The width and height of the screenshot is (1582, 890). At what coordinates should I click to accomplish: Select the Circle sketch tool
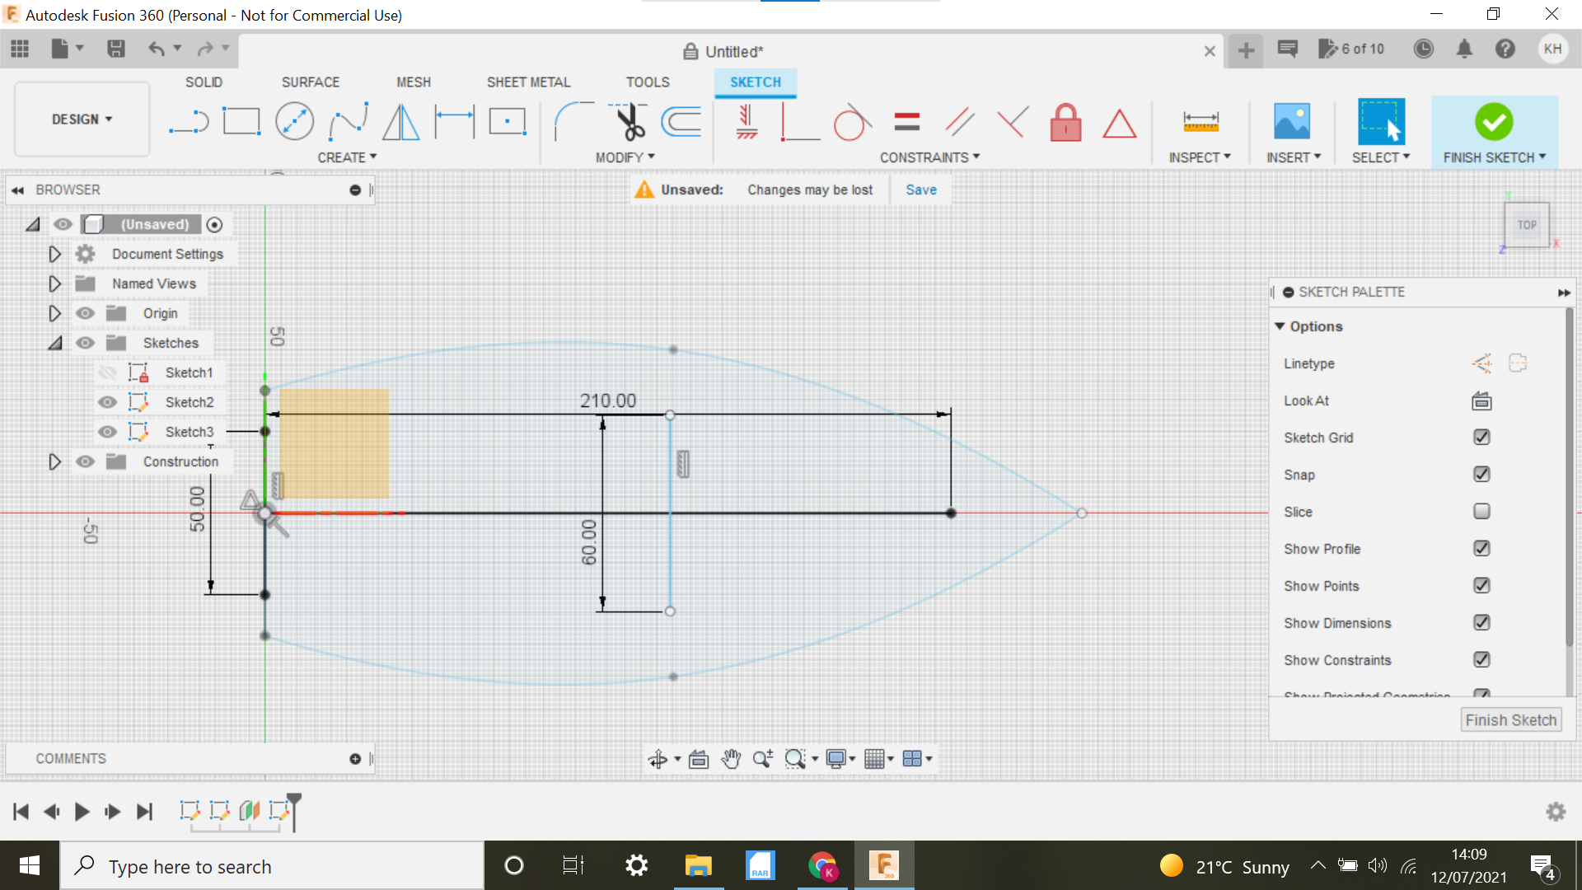[296, 120]
